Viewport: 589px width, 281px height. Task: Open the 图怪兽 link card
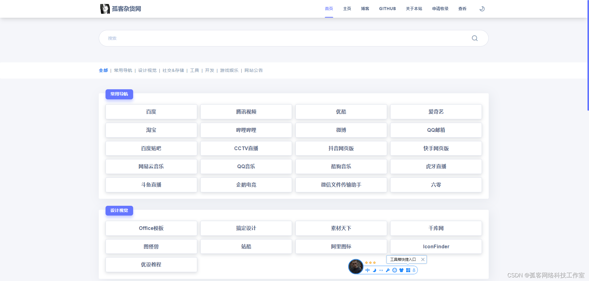151,246
